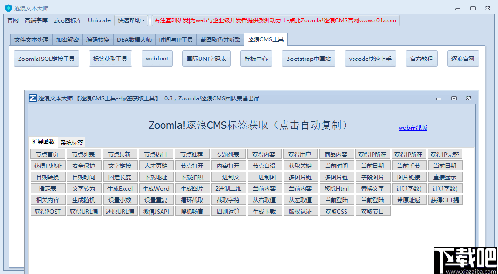Open the 快速帮助 dropdown
The width and height of the screenshot is (498, 274).
point(131,20)
